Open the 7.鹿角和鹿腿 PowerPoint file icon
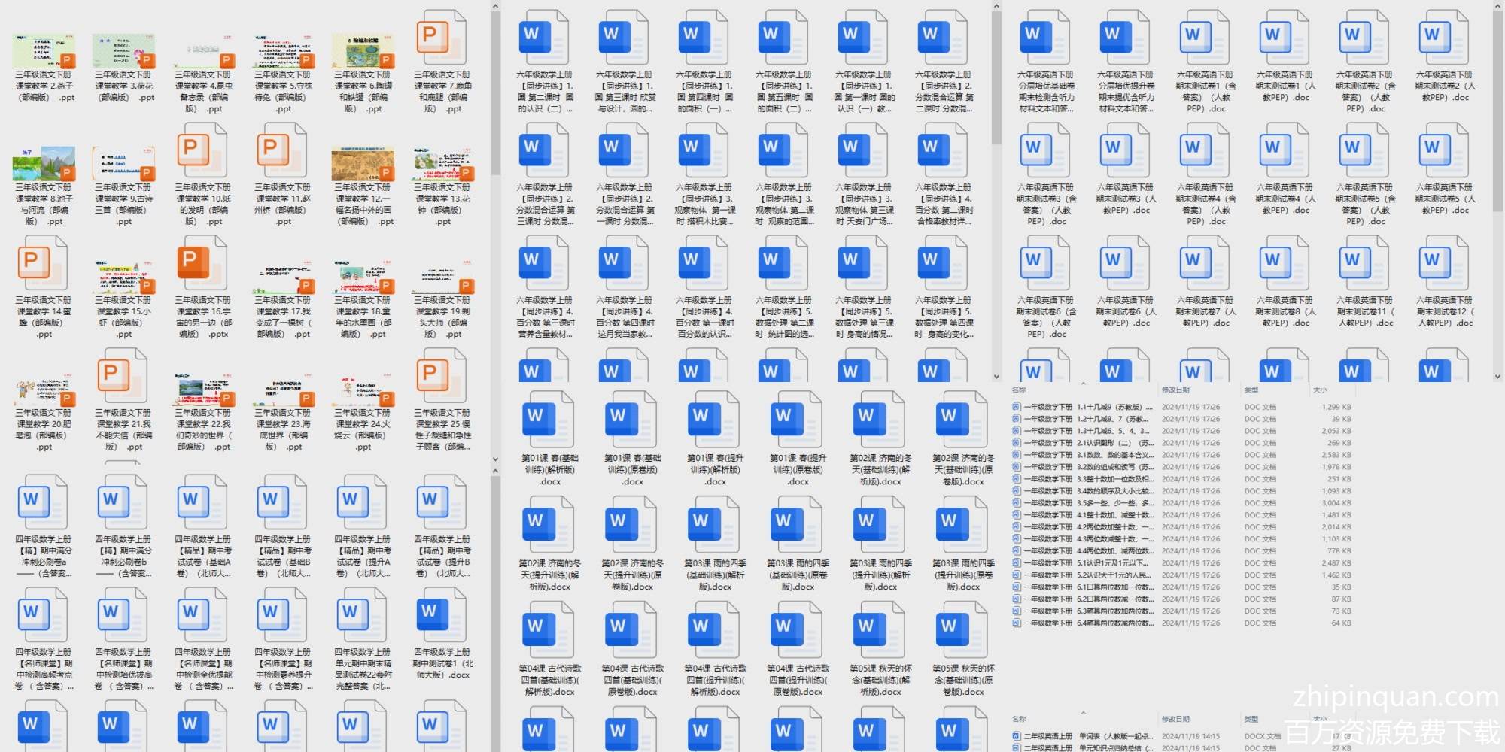Screen dimensions: 1505x752 (442, 38)
